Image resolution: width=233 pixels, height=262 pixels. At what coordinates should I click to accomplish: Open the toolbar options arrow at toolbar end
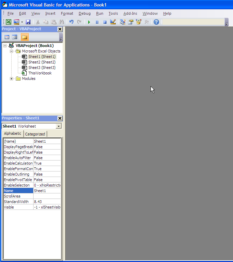226,22
